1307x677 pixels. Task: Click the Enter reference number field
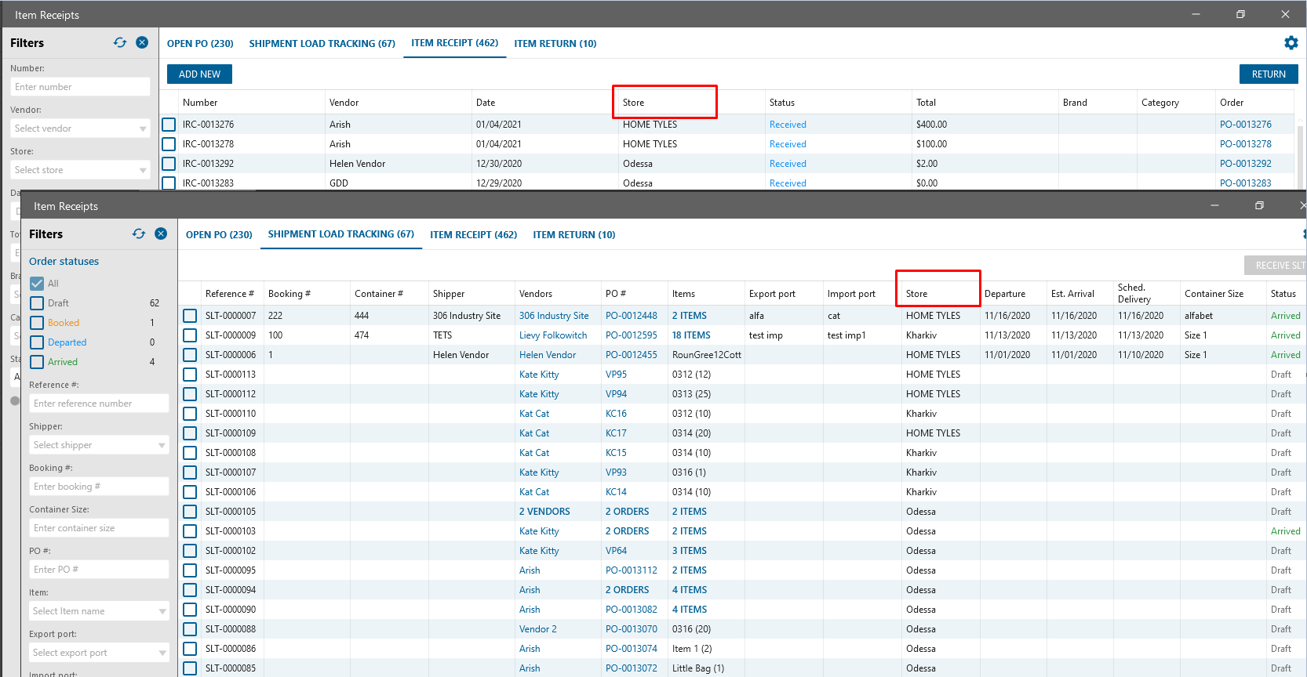coord(99,404)
